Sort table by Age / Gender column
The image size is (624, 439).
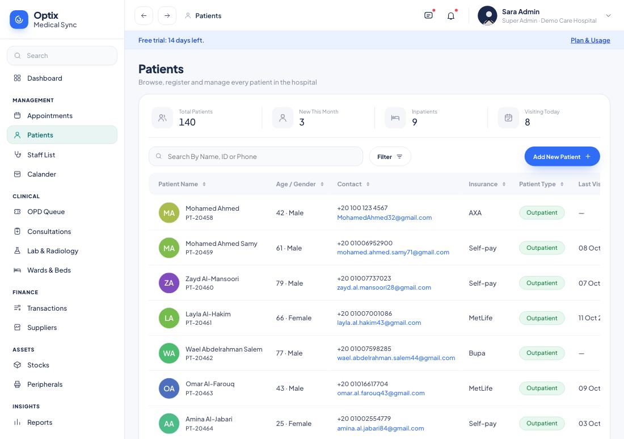(322, 184)
